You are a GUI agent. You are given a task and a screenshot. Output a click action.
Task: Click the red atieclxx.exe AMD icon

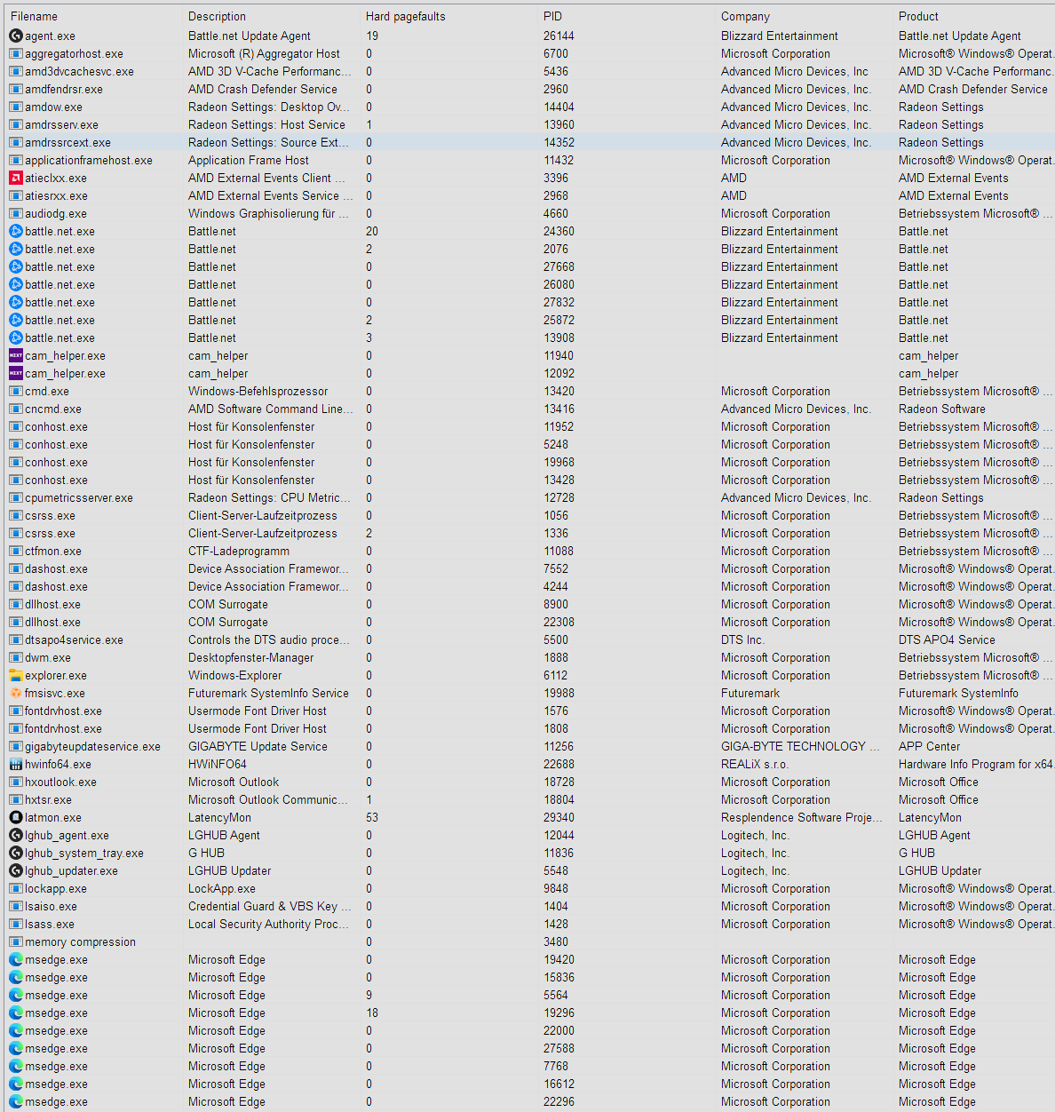point(16,179)
